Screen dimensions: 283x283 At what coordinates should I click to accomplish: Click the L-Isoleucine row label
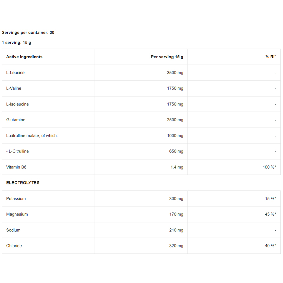point(17,104)
